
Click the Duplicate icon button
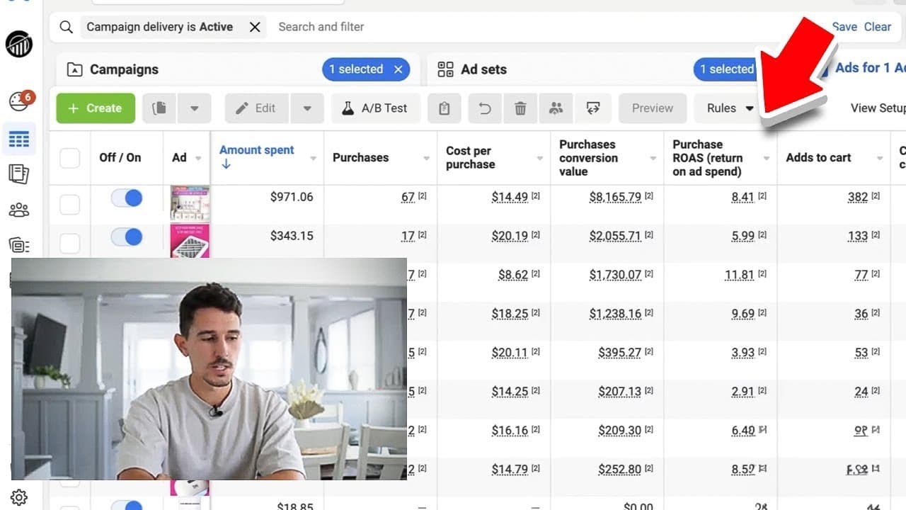[x=159, y=108]
